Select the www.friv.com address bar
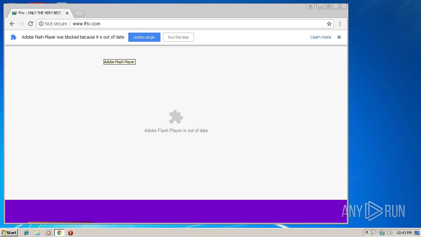Screen dimensions: 421x237 coord(185,24)
